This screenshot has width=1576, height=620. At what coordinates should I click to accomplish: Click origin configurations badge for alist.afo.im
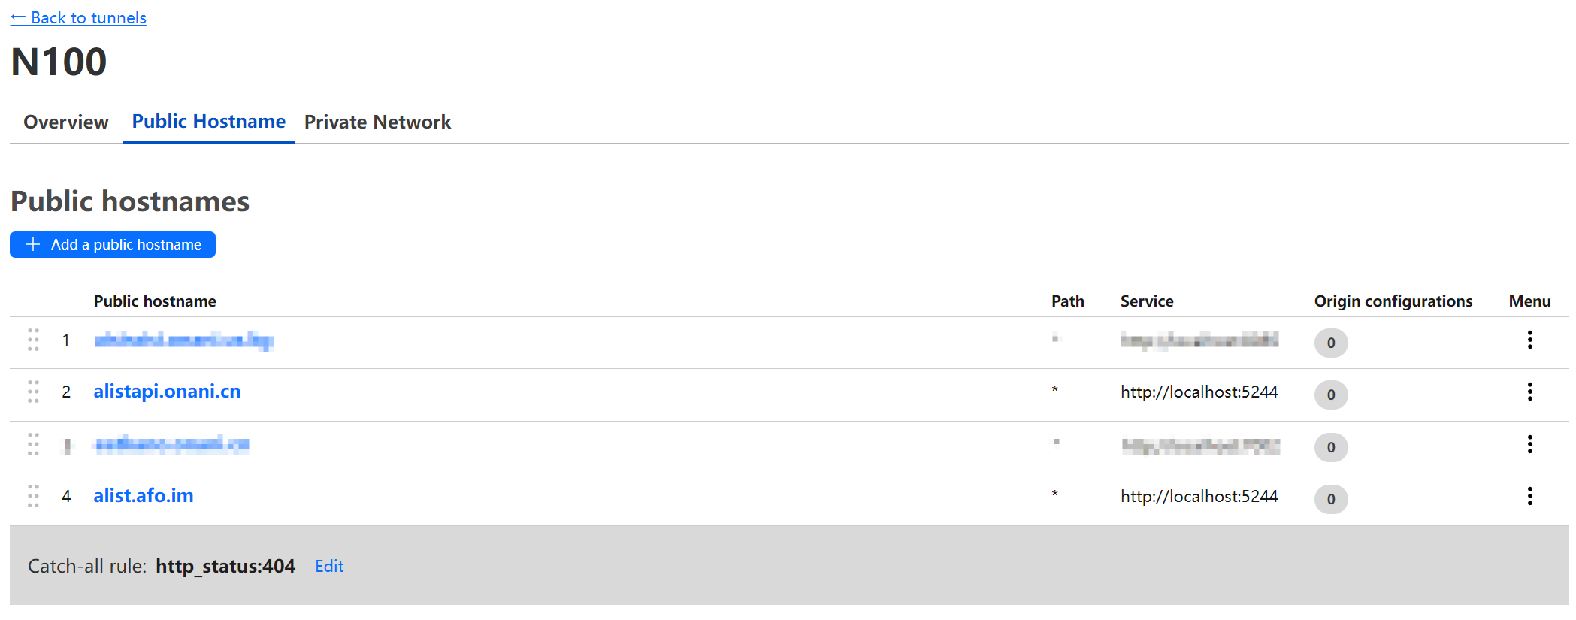point(1330,499)
